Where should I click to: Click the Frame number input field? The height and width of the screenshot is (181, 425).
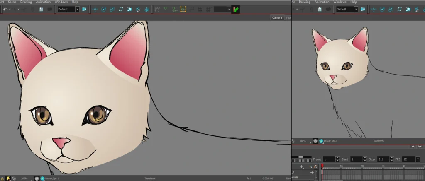click(x=329, y=159)
